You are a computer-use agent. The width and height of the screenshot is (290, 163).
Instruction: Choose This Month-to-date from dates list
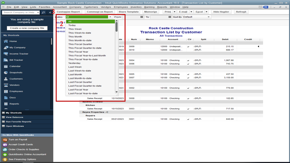point(80,41)
